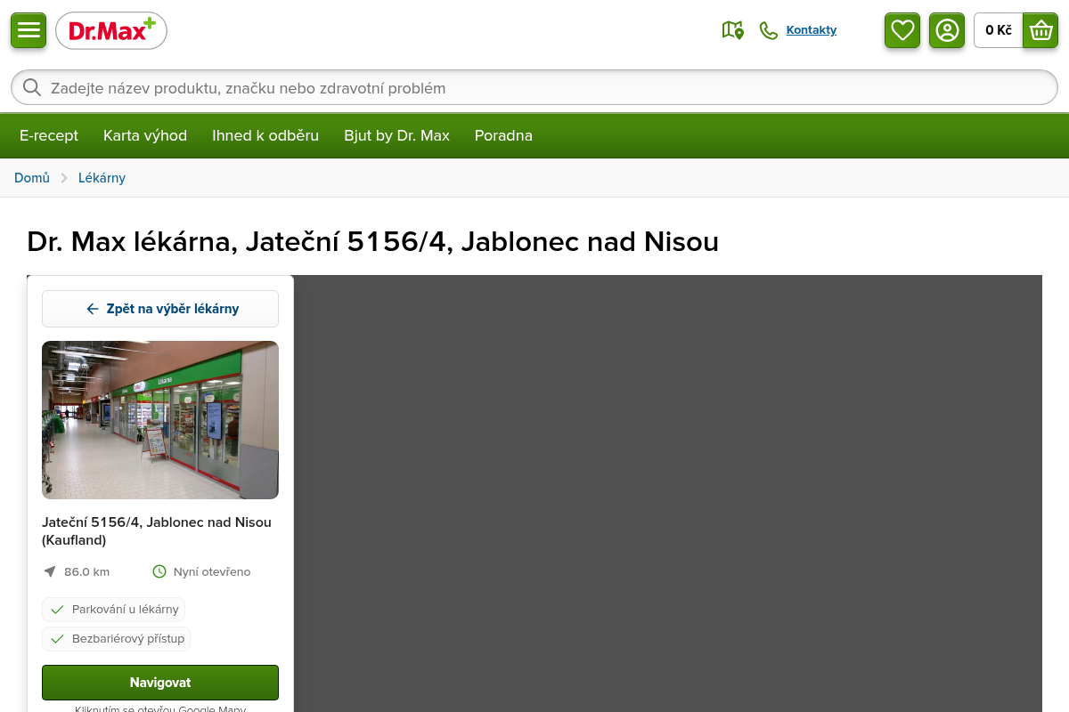Open the Karta výhod menu item
Image resolution: width=1069 pixels, height=712 pixels.
[145, 135]
